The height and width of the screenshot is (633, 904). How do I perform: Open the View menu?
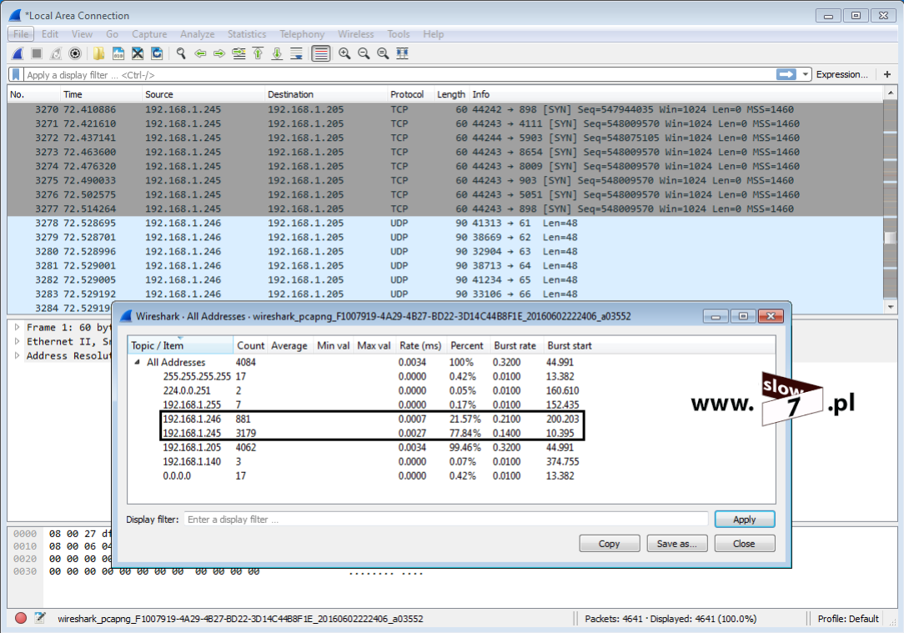(82, 34)
